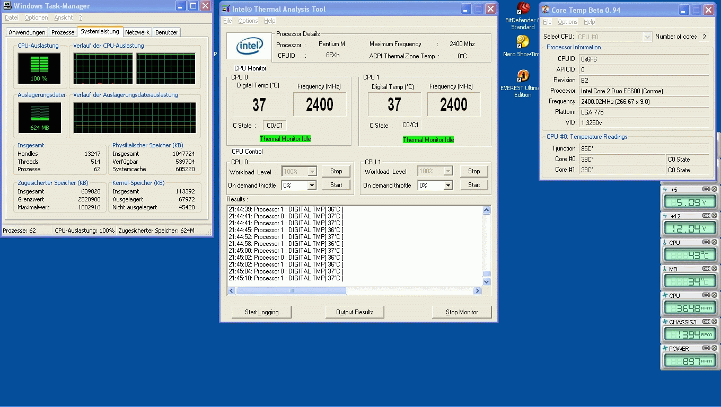Viewport: 721px width, 407px height.
Task: Click the 'Intel Core 2 Duo E6600 (Conroe)' field
Action: 644,91
